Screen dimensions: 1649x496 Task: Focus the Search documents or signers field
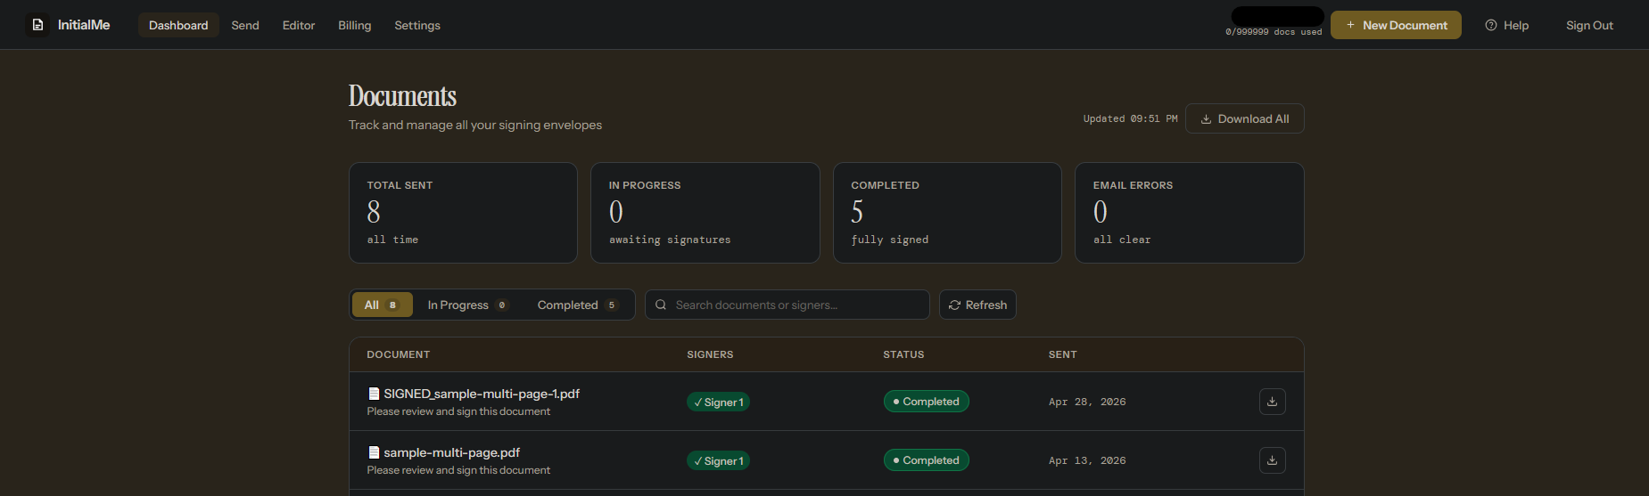click(x=787, y=305)
